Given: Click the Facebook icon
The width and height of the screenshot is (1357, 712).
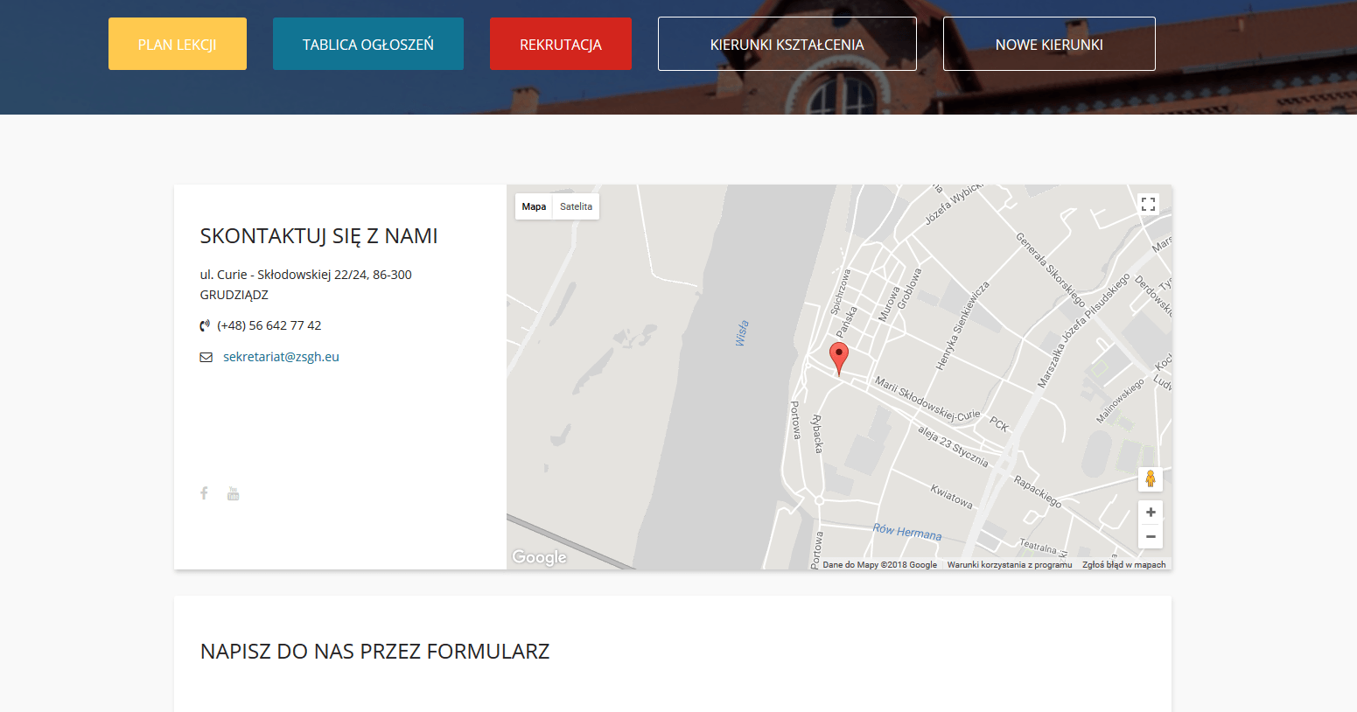Looking at the screenshot, I should [204, 493].
